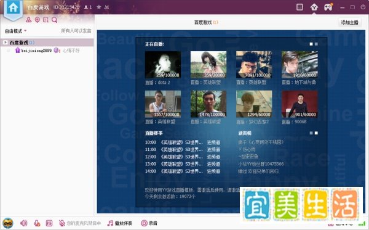This screenshot has height=230, width=369.
Task: Select user beijixiong2889 in the channel list
Action: [x=36, y=50]
